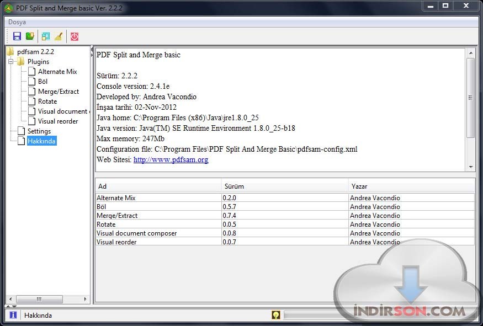Click the Console version: 2.4.1e line
Viewport: 483px width, 326px height.
133,86
